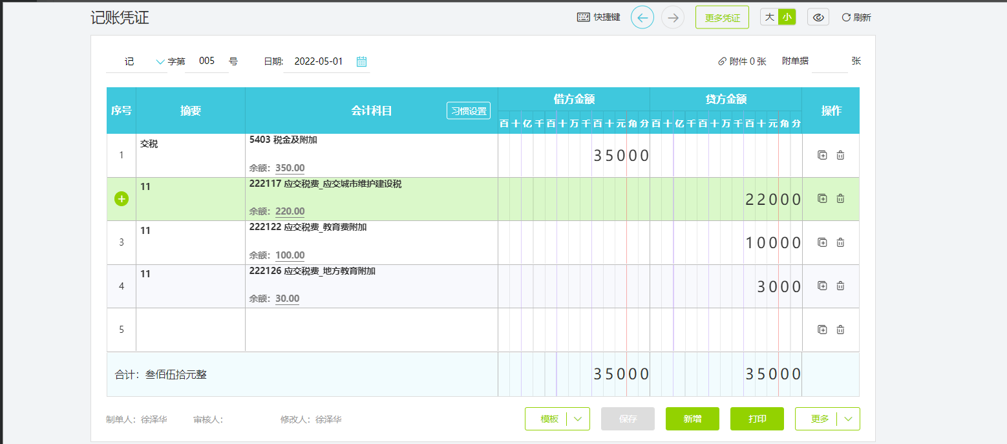1007x444 pixels.
Task: Duplicate the 地方教育附加 row
Action: tap(822, 286)
